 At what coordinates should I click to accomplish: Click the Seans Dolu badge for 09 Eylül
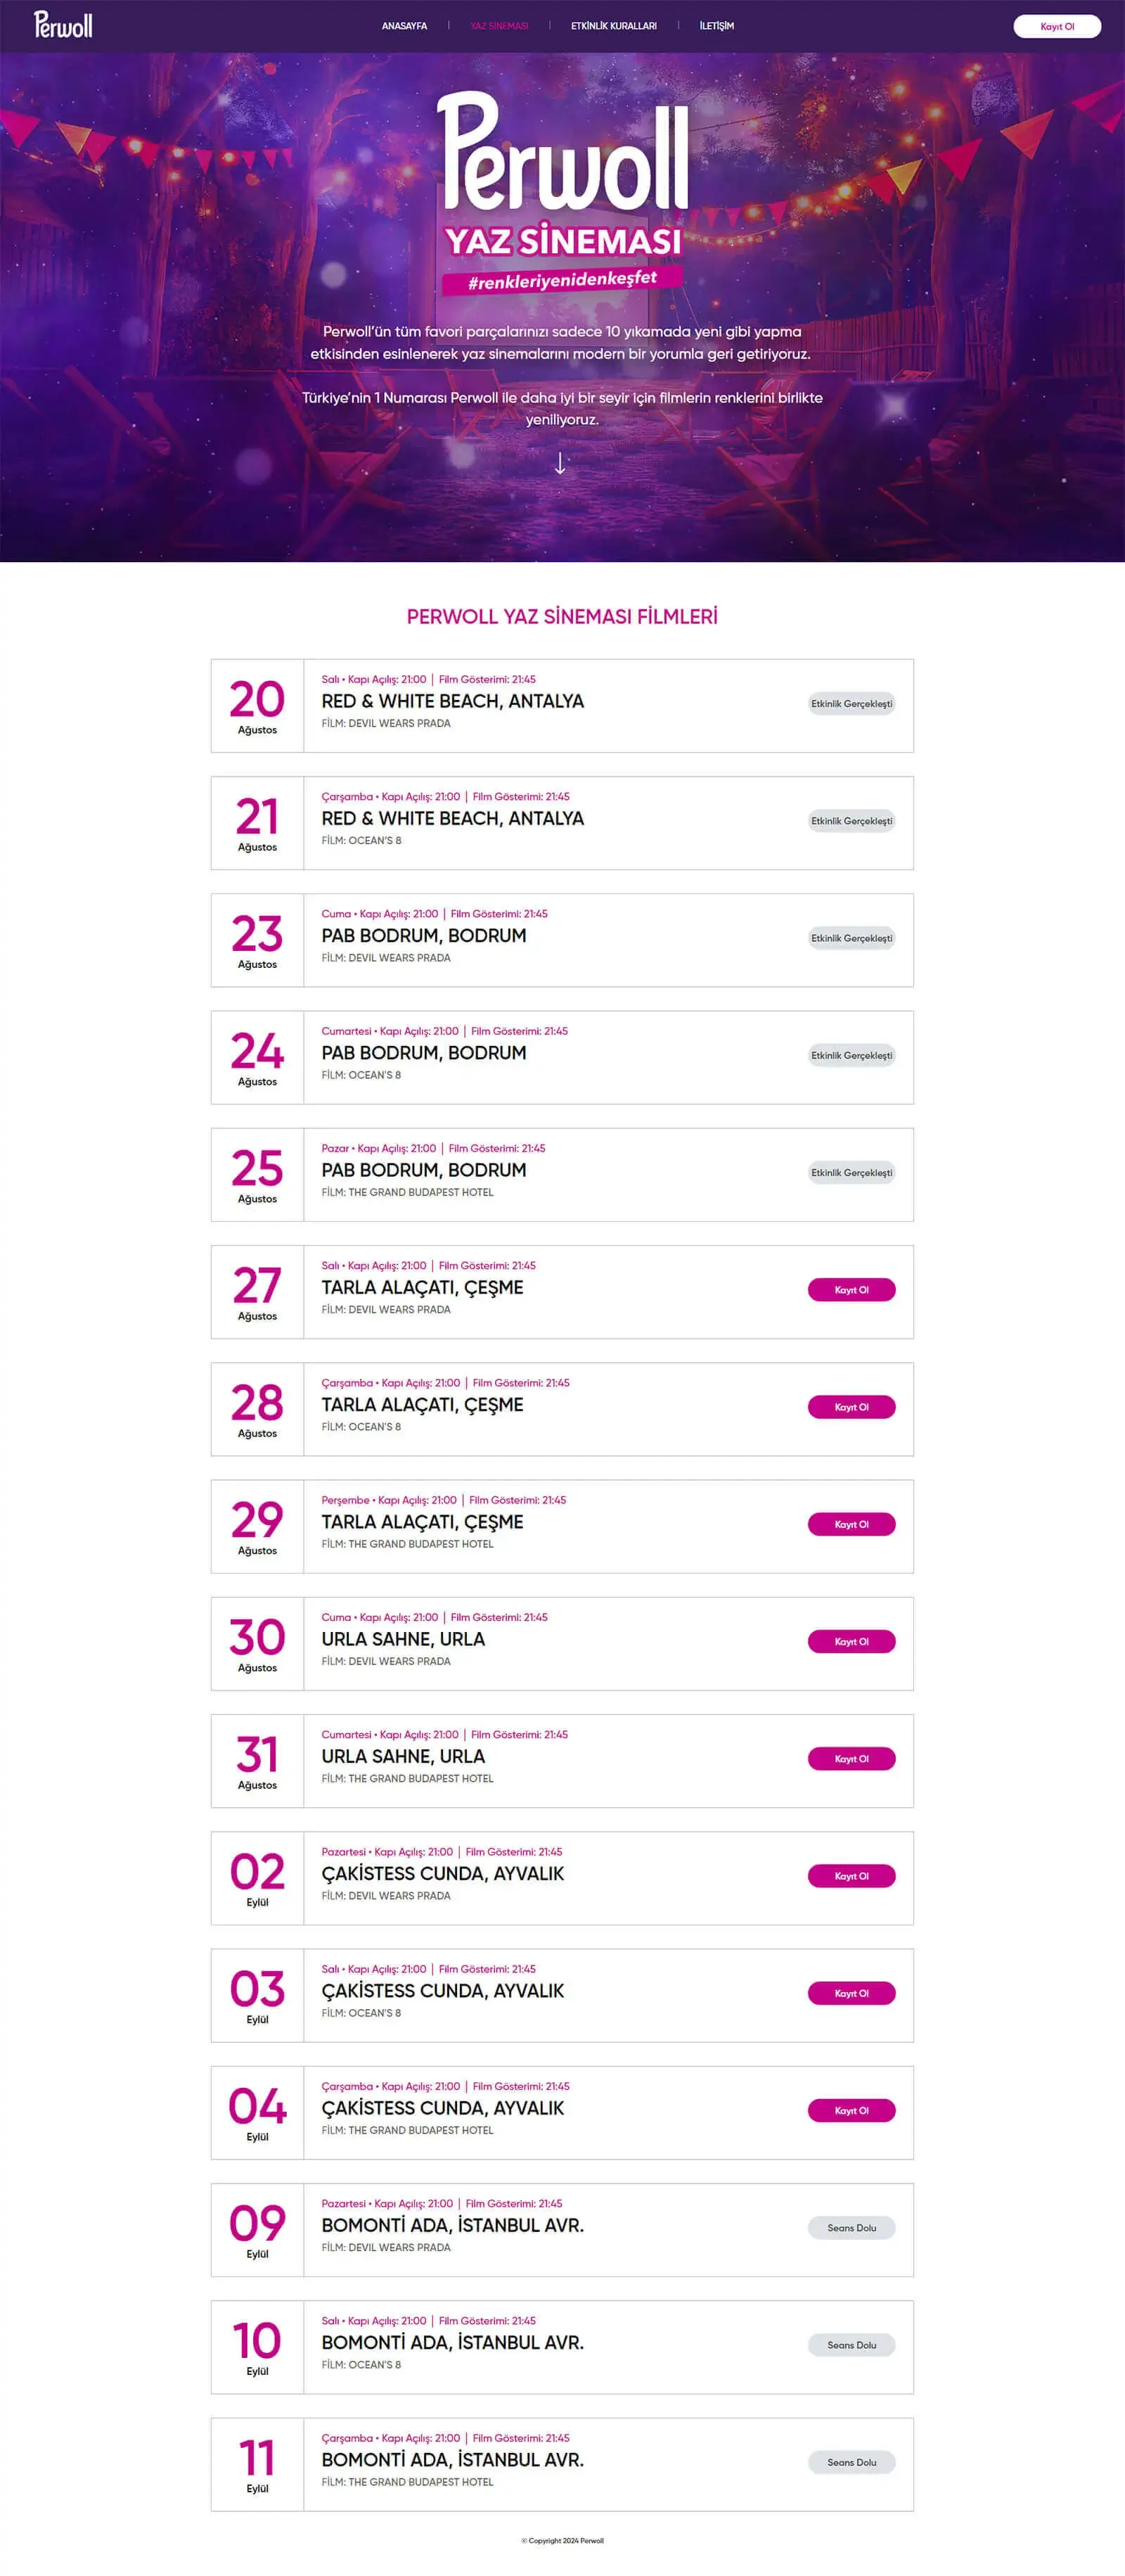click(x=851, y=2228)
